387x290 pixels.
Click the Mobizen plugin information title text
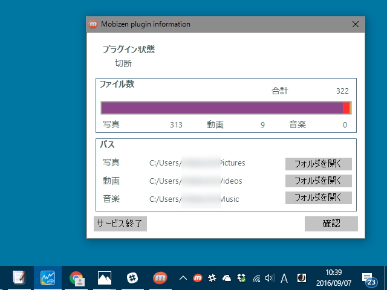point(146,24)
